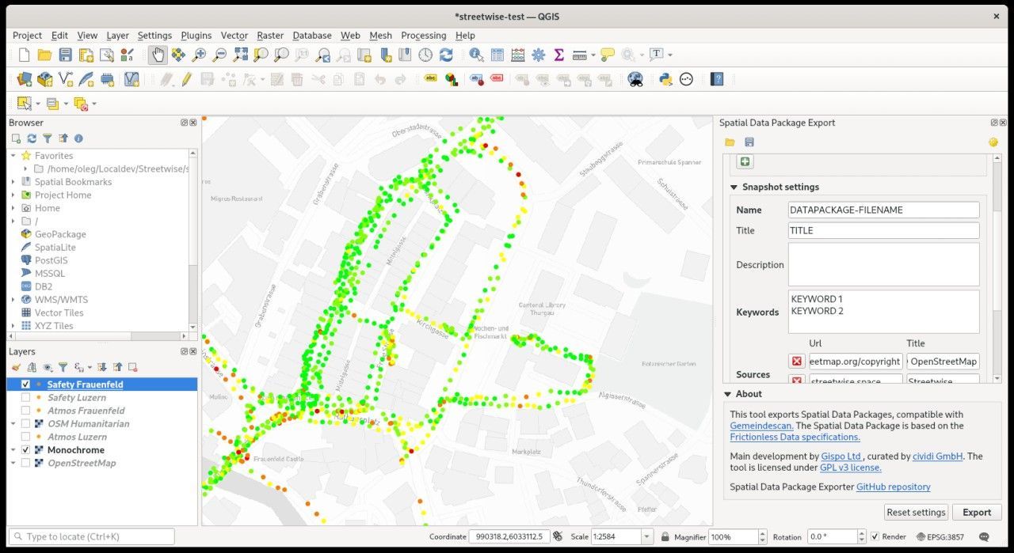This screenshot has height=553, width=1014.
Task: Click the save icon in Export panel
Action: click(749, 142)
